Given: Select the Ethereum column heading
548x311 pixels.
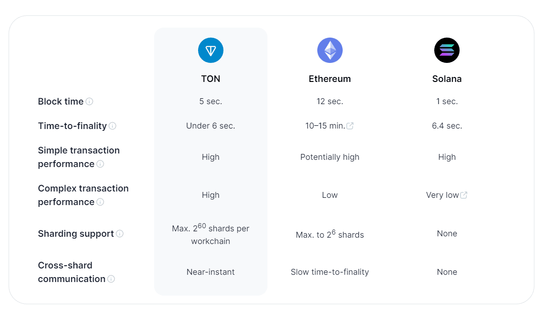Looking at the screenshot, I should coord(330,79).
